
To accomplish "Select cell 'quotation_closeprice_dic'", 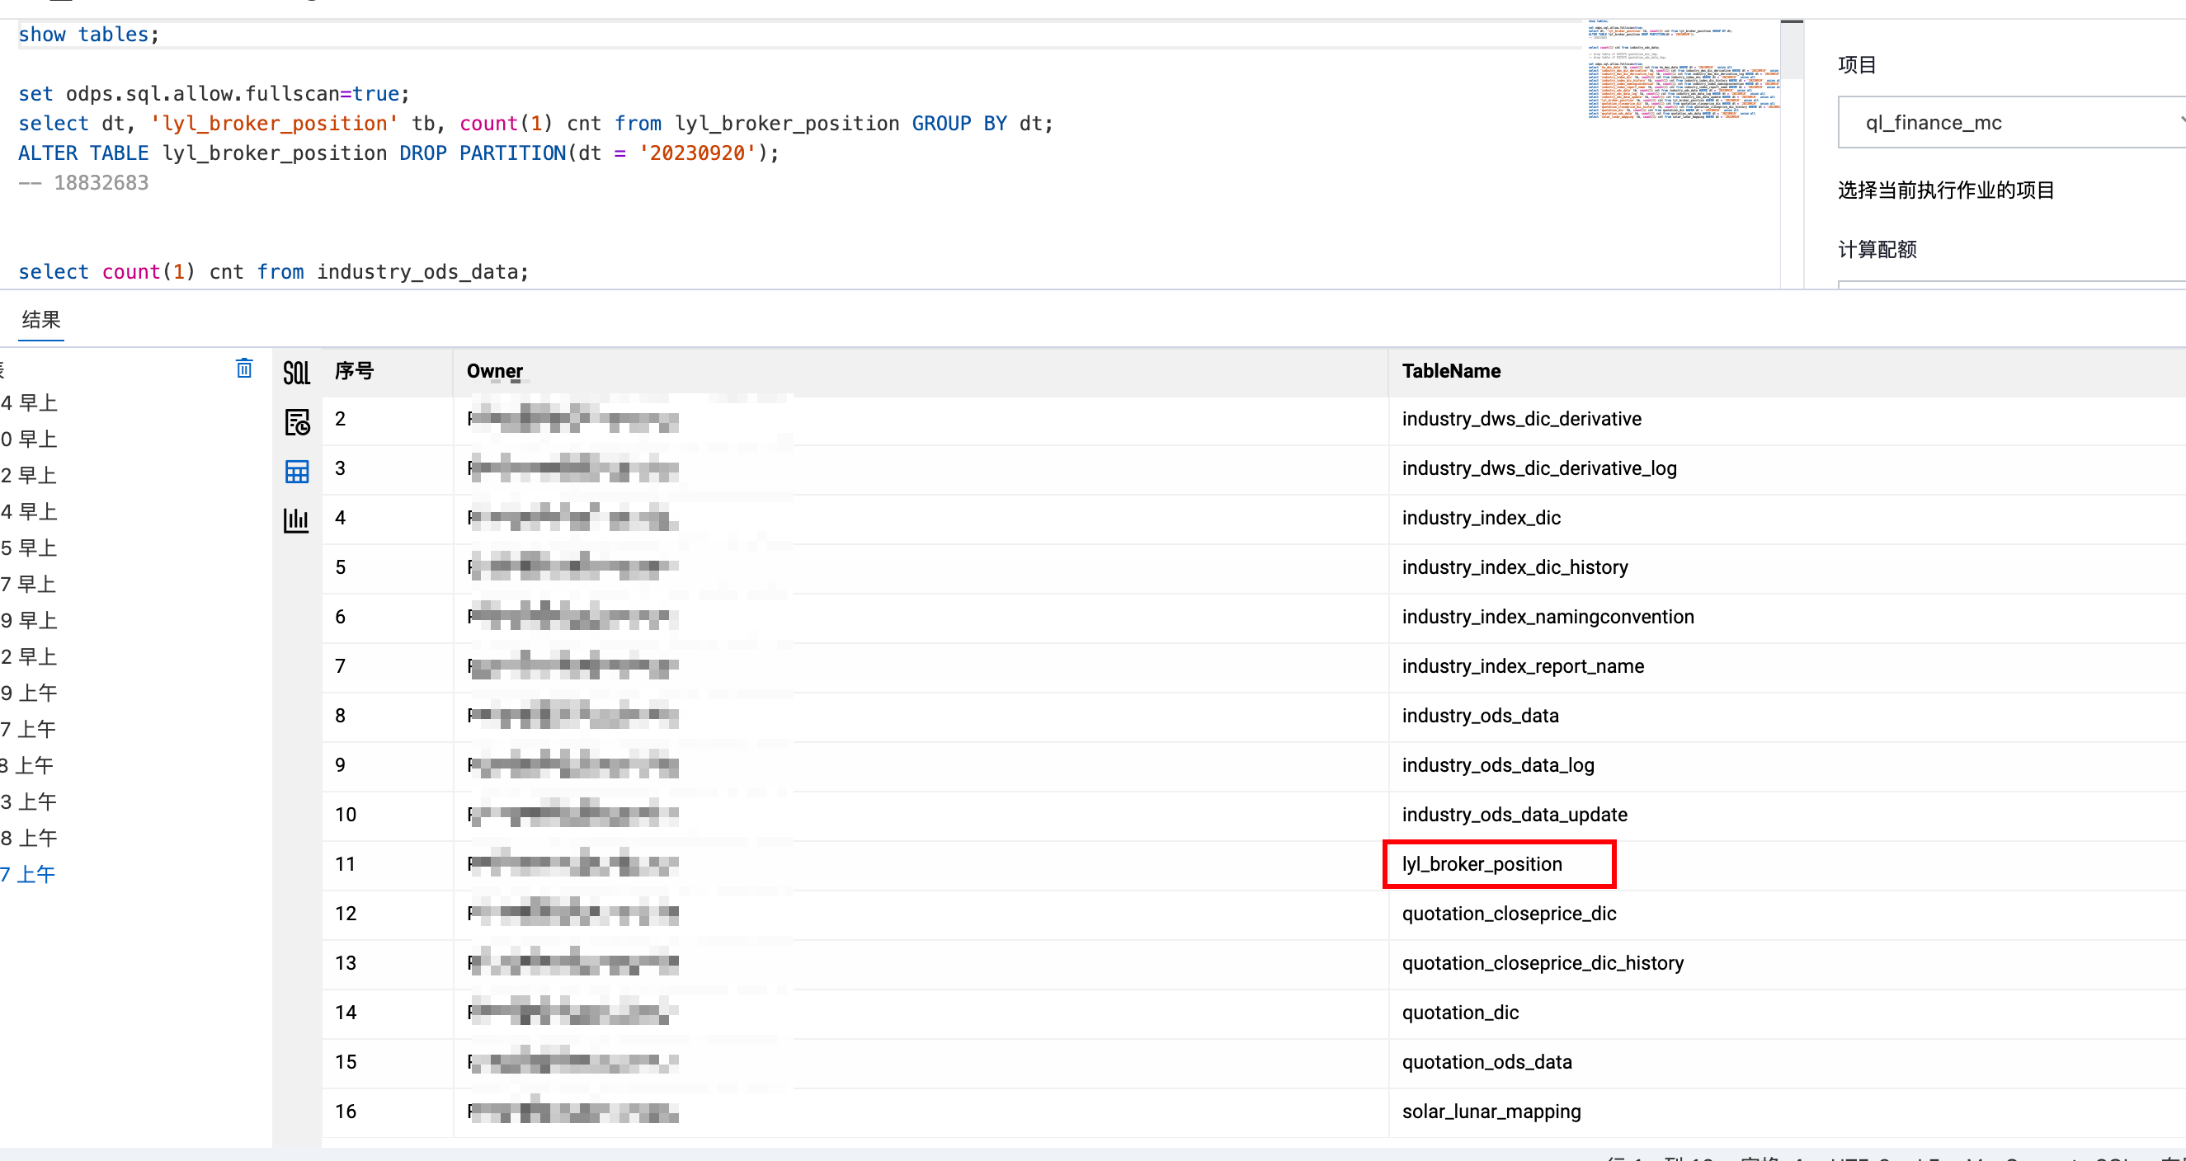I will 1509,914.
